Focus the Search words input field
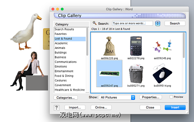This screenshot has height=122, width=194. coord(132,23)
